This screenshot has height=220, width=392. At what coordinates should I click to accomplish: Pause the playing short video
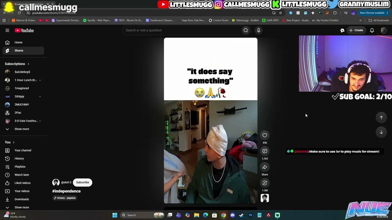pos(211,121)
